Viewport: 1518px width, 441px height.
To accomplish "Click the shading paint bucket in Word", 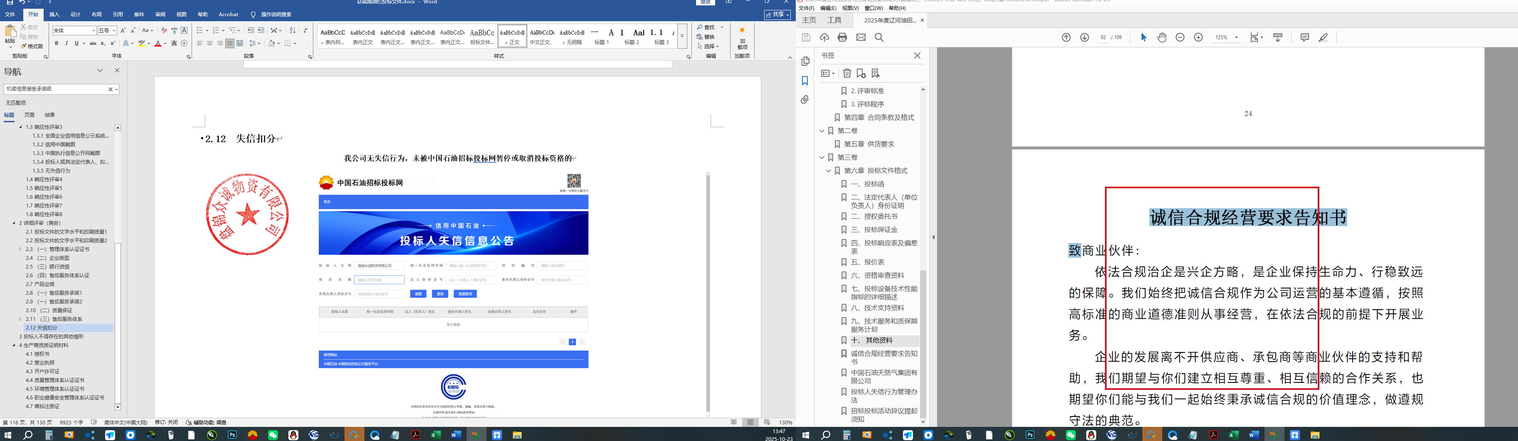I will 271,43.
